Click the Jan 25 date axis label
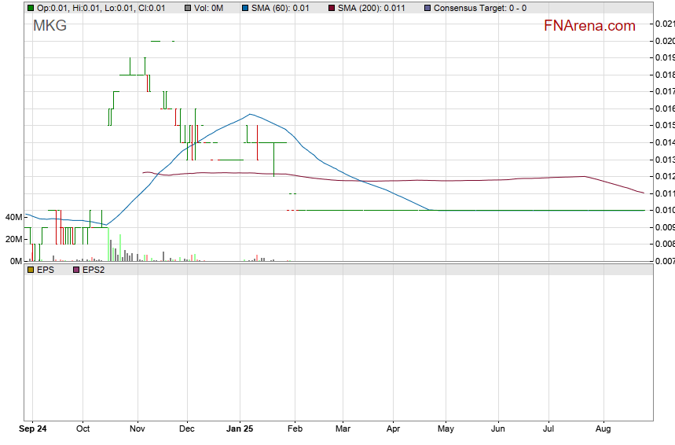Viewport: 675px width, 445px height. tap(240, 429)
